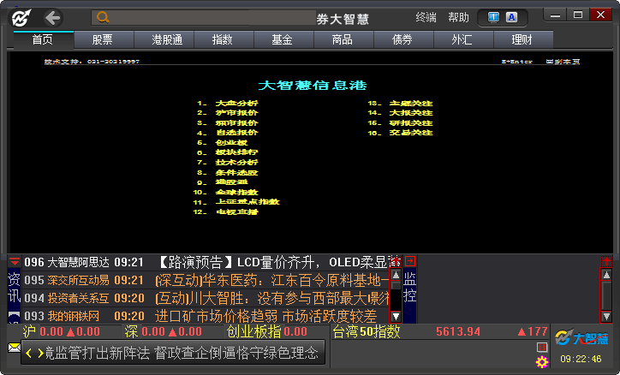Go back with the arrow button
620x375 pixels.
point(52,18)
